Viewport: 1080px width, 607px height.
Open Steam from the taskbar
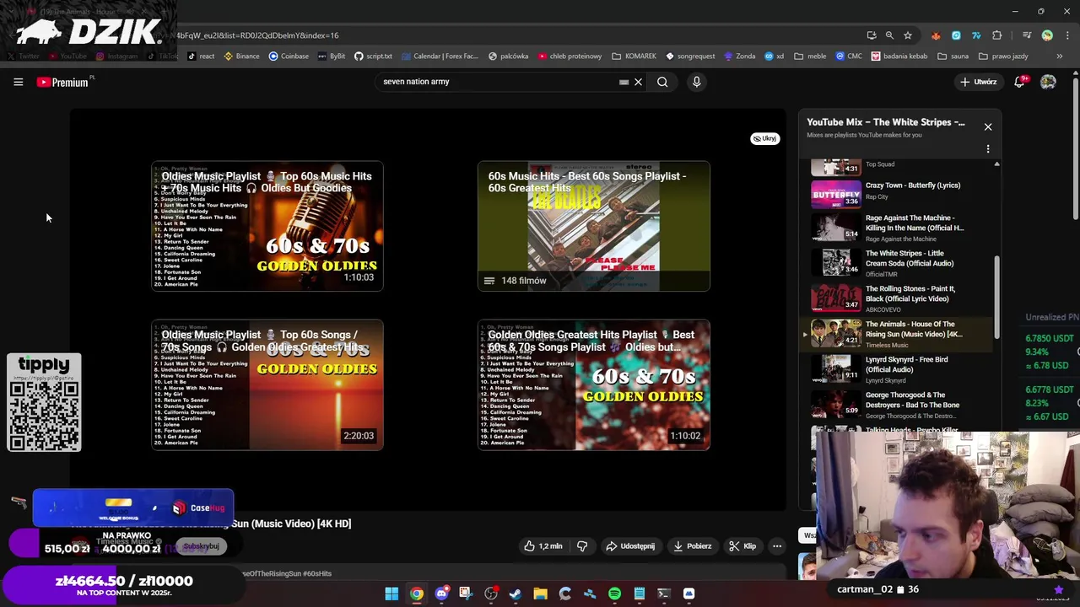tap(516, 594)
